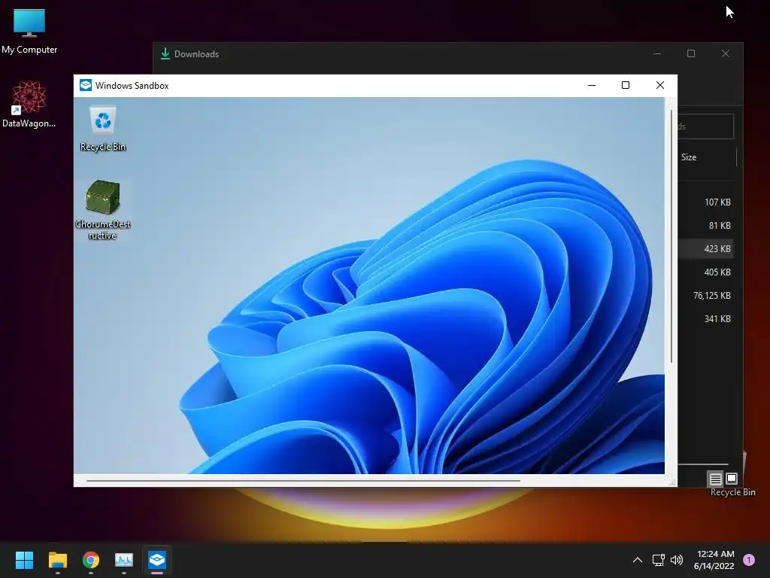Switch Downloads window to details view

716,478
